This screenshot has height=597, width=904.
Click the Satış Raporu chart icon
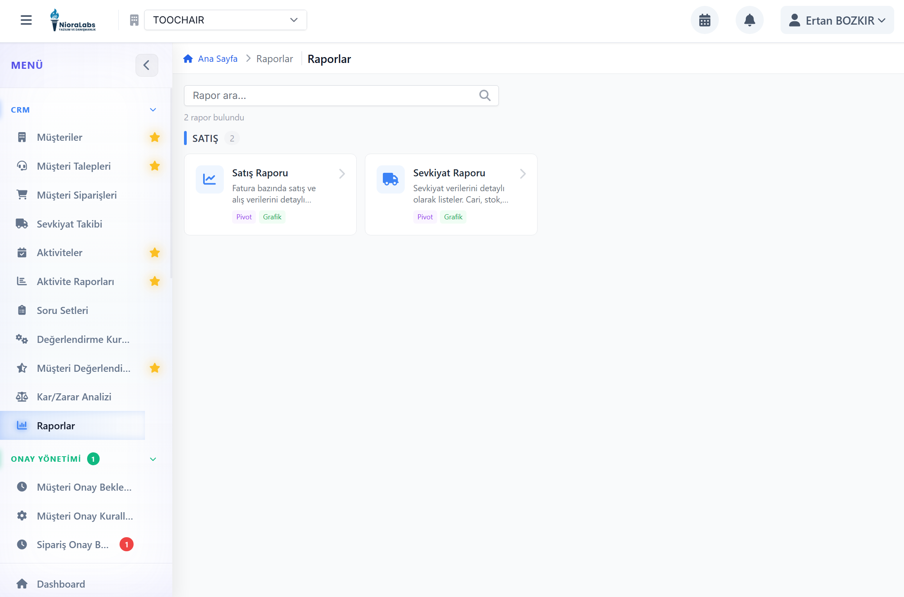point(209,179)
